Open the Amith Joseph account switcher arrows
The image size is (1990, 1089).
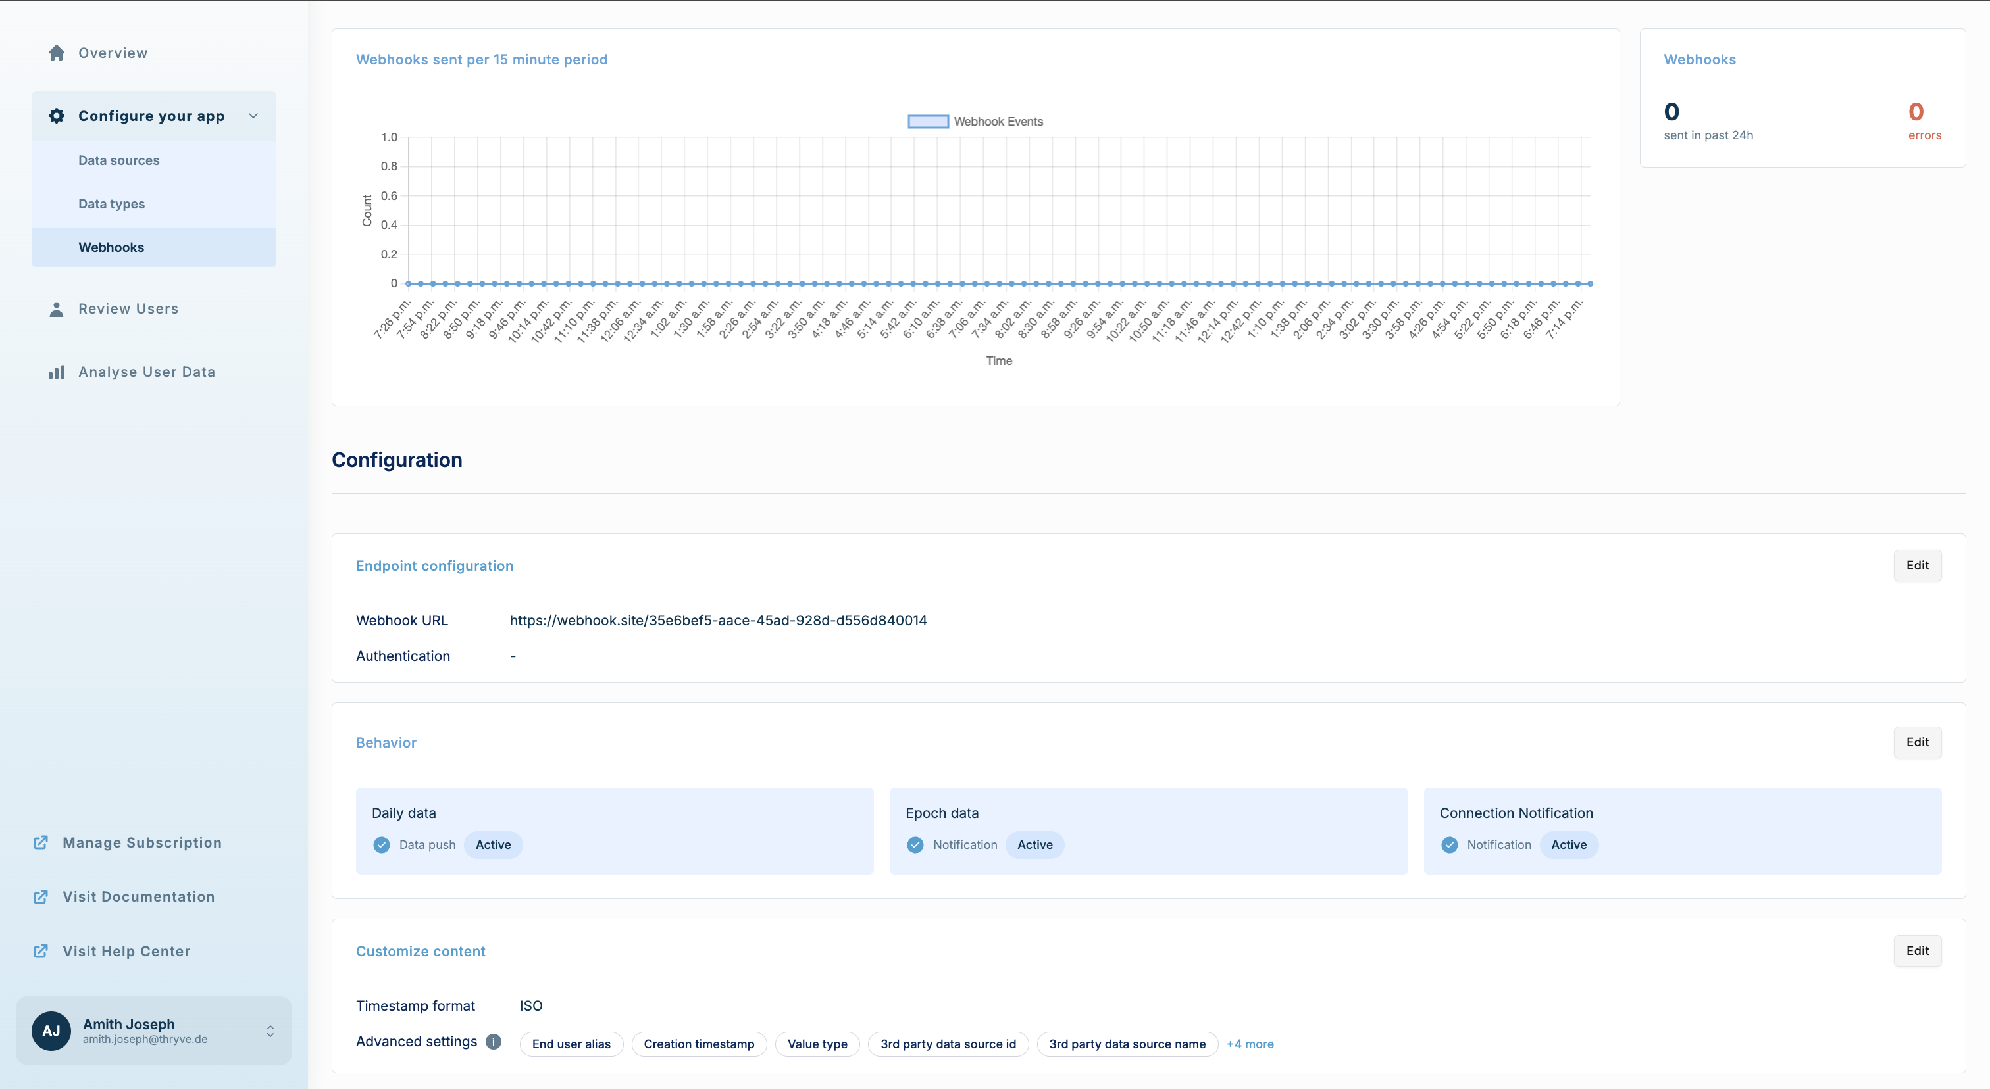[x=270, y=1031]
